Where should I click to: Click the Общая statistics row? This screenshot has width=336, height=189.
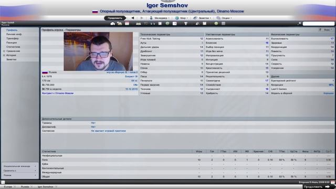[188, 176]
